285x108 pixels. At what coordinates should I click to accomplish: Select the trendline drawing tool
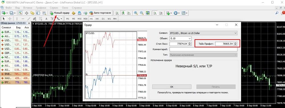pos(29,19)
